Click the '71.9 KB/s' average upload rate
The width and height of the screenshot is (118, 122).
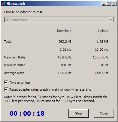click(x=101, y=73)
